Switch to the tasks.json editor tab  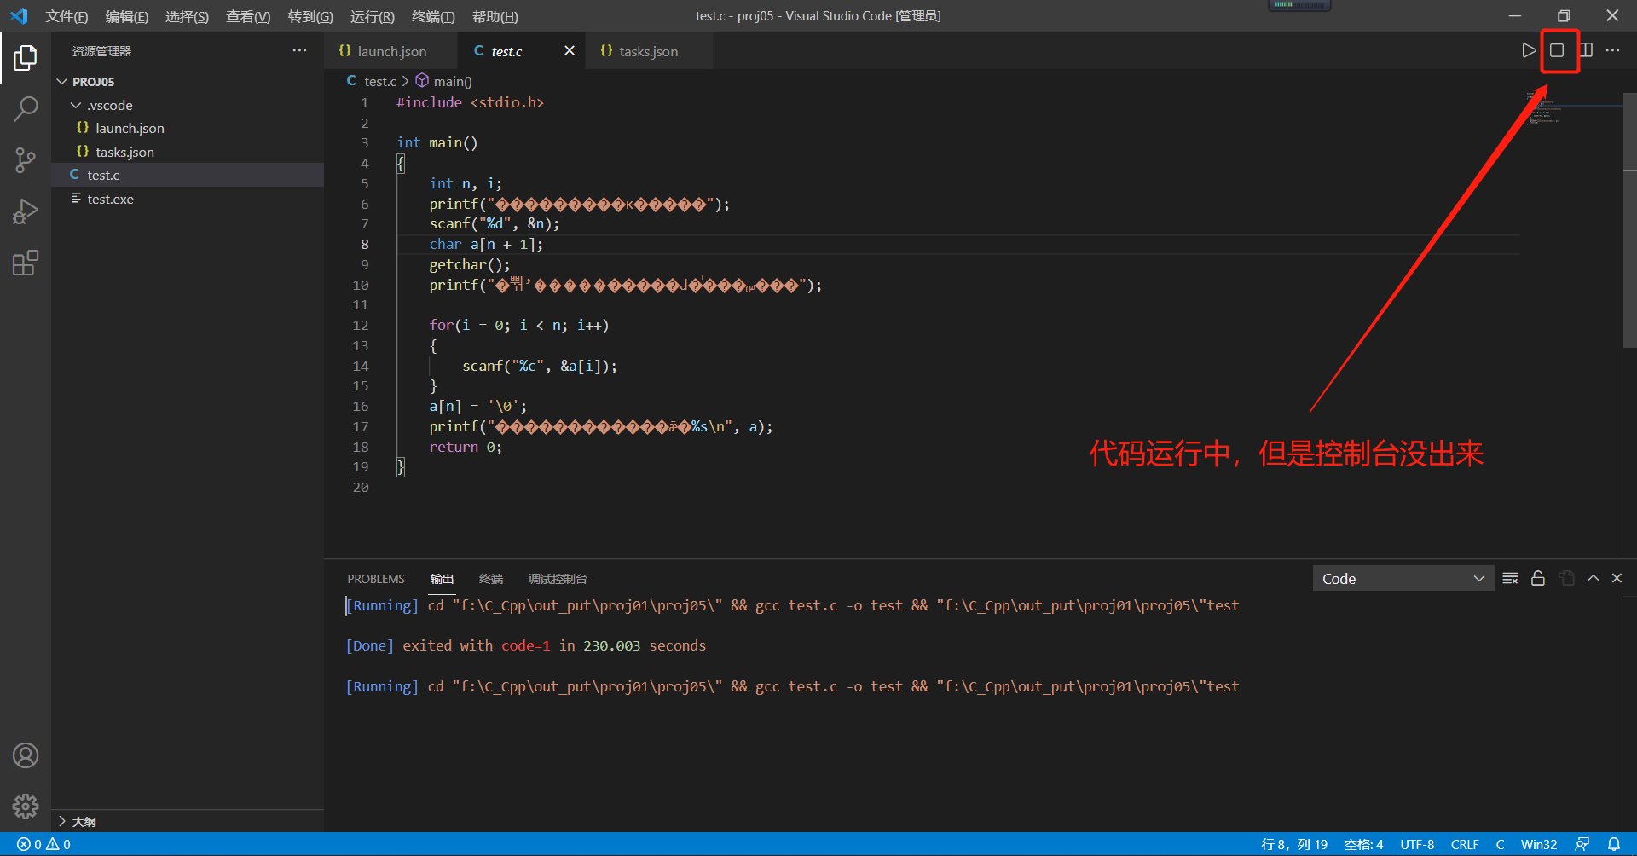tap(648, 51)
